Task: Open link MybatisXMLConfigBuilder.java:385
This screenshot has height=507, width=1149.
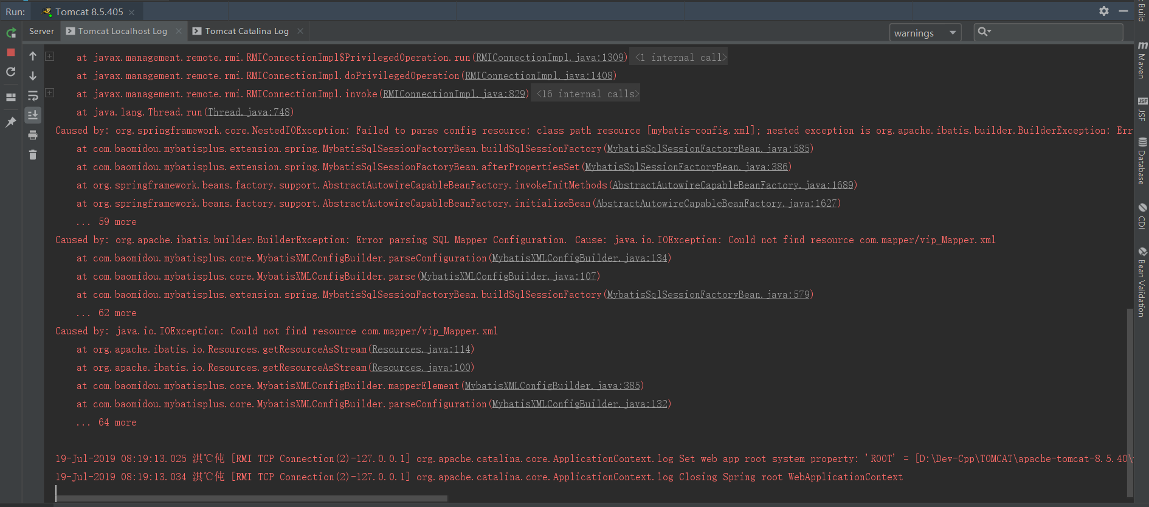Action: pos(552,385)
